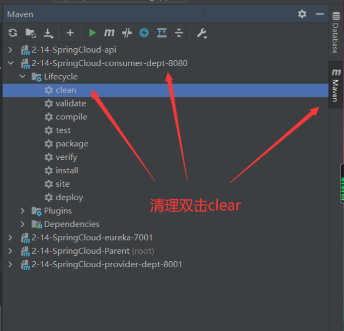Select the validate lifecycle goal
Screen dimensions: 344x331
(166, 104)
